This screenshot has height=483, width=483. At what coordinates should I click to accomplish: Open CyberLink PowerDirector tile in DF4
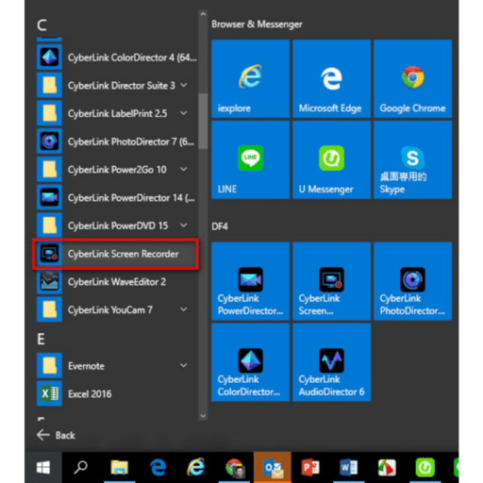click(250, 281)
